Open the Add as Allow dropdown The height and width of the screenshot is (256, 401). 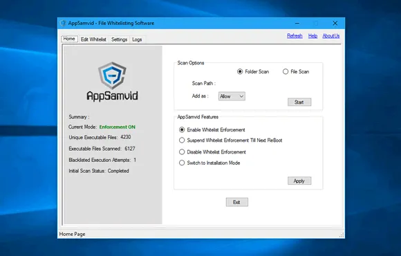(x=232, y=96)
